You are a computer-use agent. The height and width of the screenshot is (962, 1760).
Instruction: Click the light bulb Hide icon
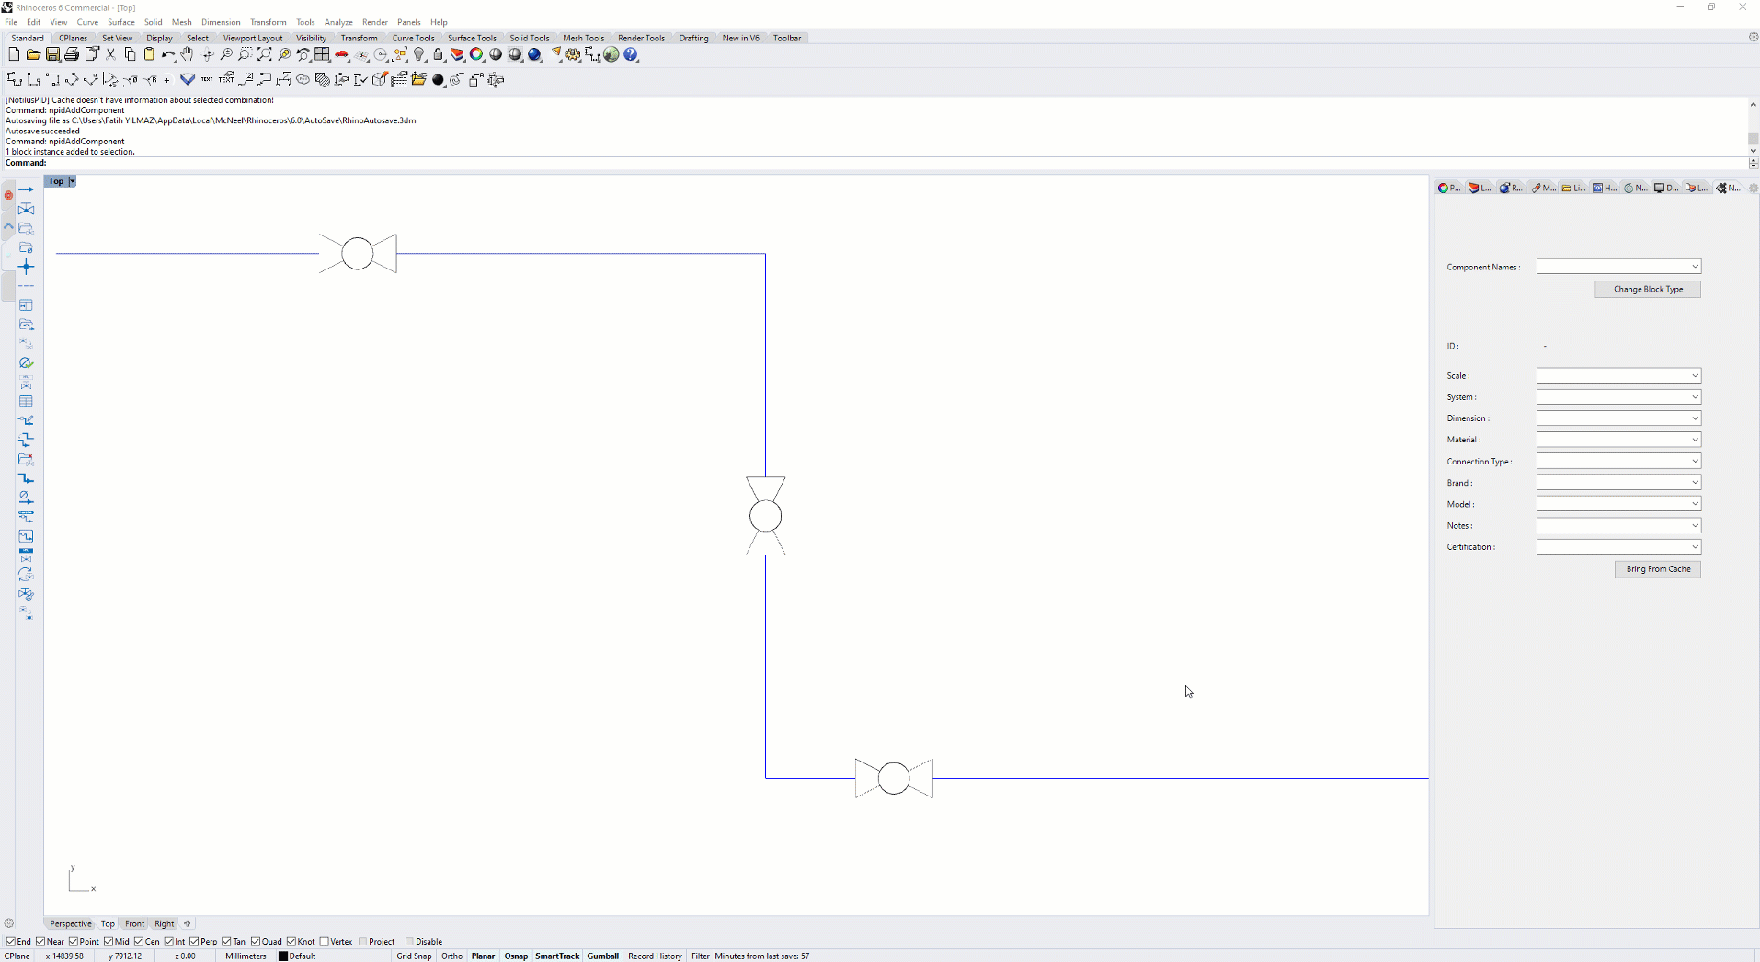419,55
